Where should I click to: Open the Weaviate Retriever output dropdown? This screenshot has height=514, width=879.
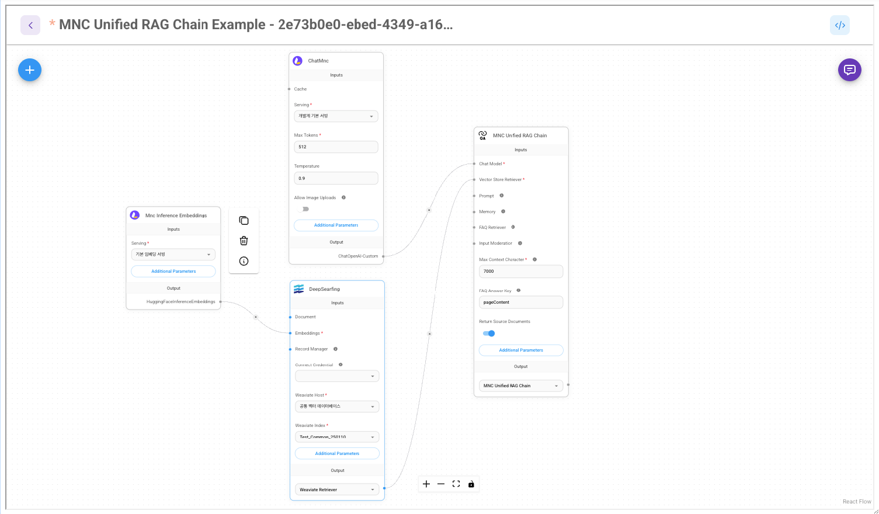tap(337, 489)
